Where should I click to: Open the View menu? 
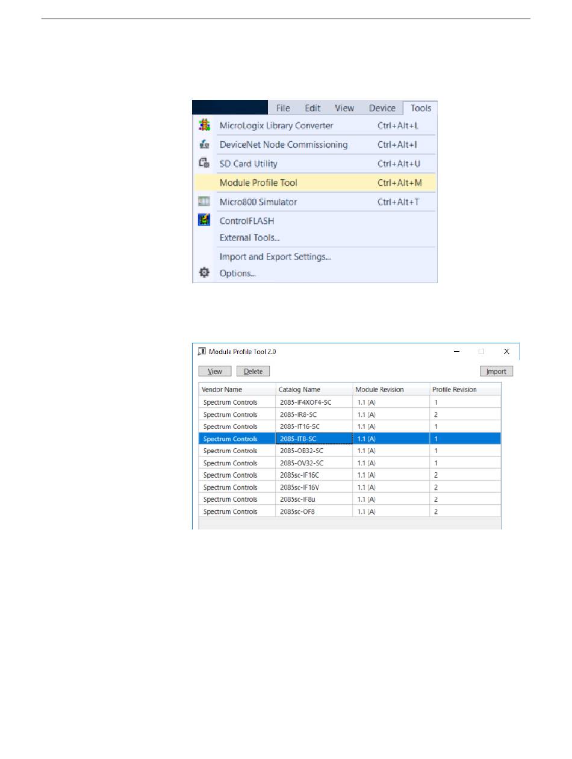click(x=344, y=108)
